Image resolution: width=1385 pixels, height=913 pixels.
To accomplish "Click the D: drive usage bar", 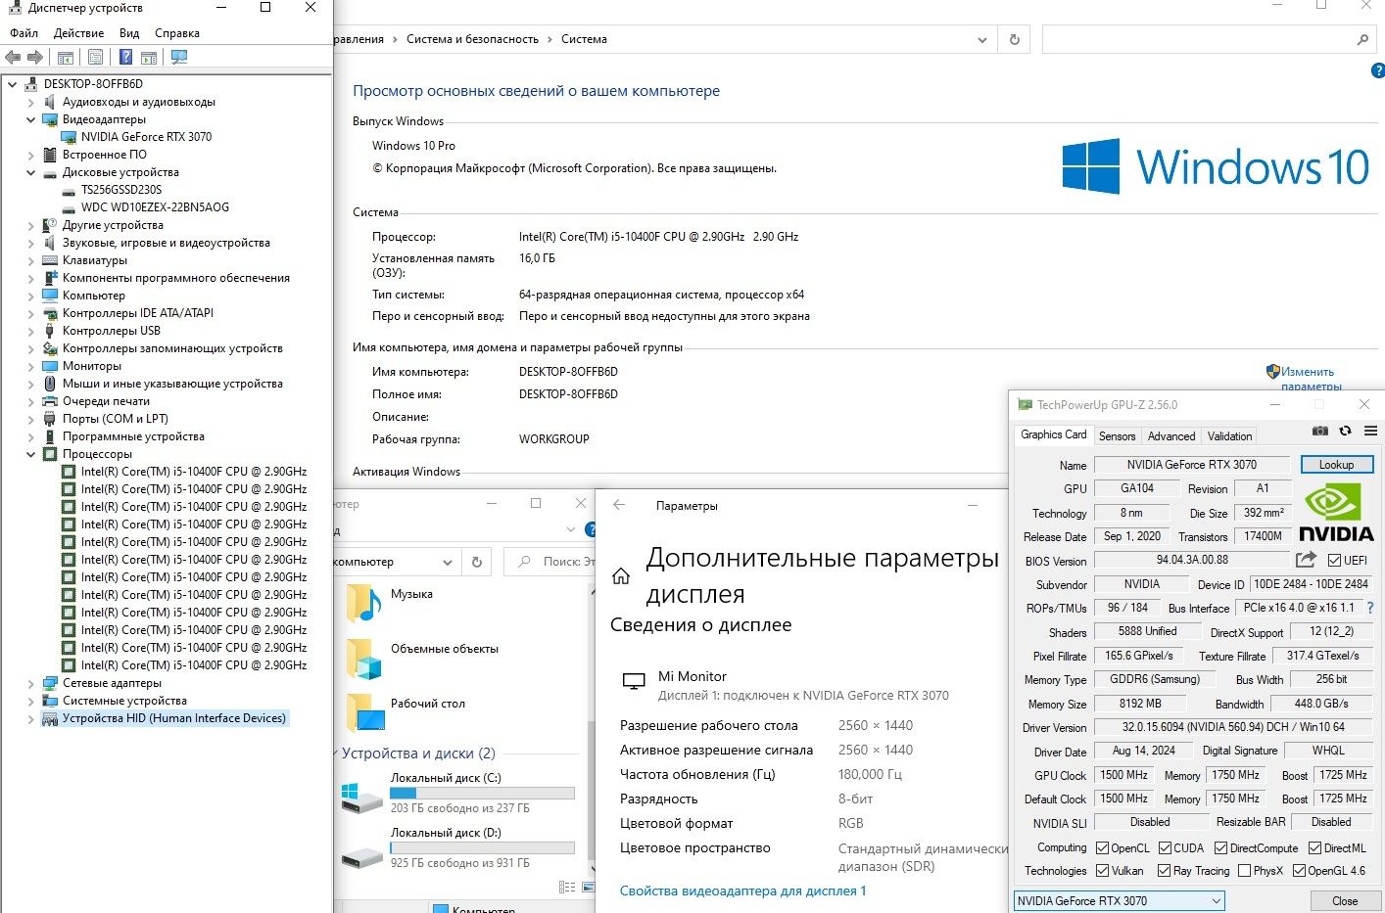I will [x=482, y=848].
